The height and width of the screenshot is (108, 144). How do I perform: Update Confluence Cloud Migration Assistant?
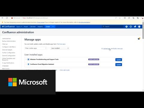(x=118, y=64)
